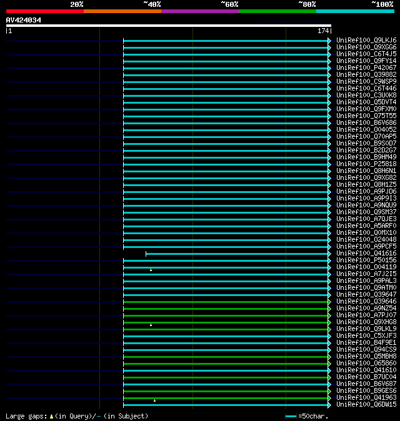
Task: Select label UniRef100_Q9LKL9
Action: coord(366,329)
